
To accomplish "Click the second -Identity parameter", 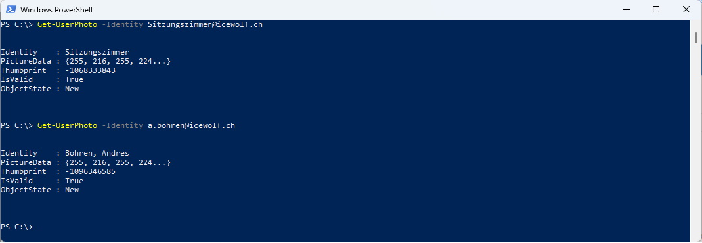I will pos(122,125).
